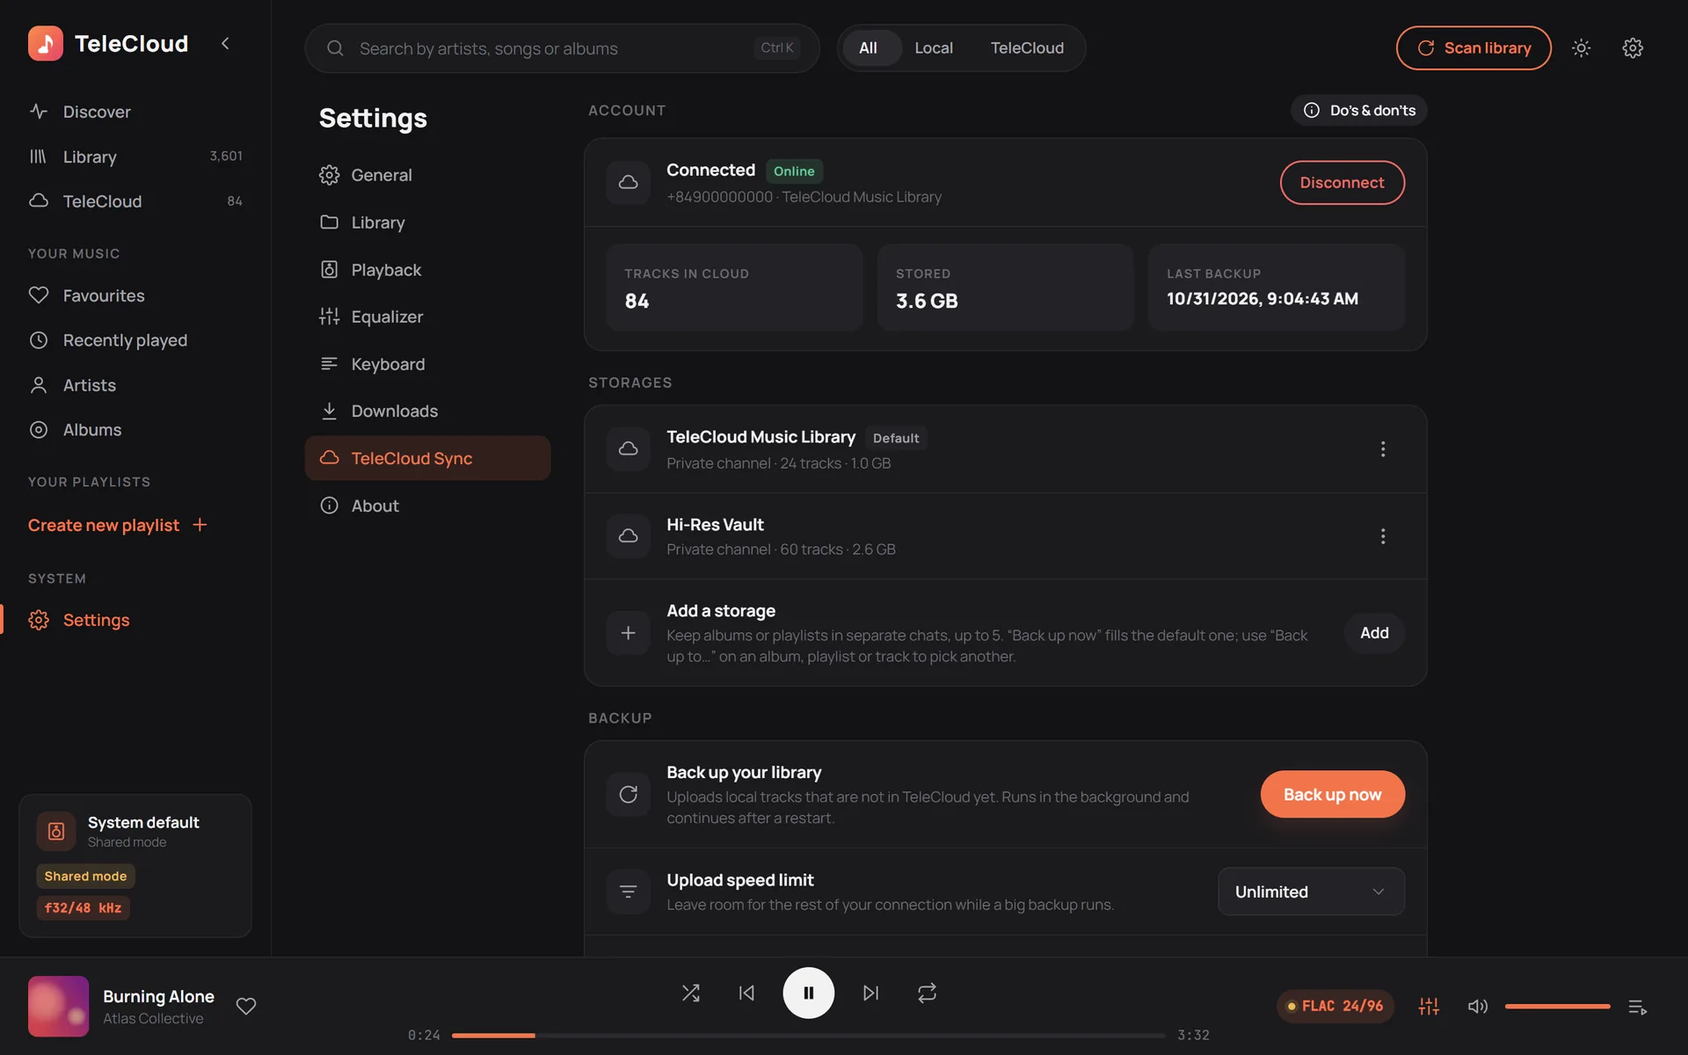Click Back up now

pos(1332,795)
